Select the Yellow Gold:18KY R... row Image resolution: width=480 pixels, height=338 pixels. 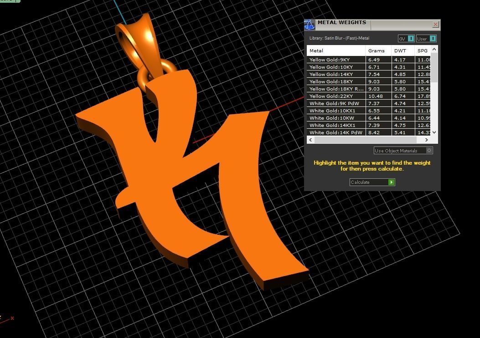pyautogui.click(x=369, y=89)
